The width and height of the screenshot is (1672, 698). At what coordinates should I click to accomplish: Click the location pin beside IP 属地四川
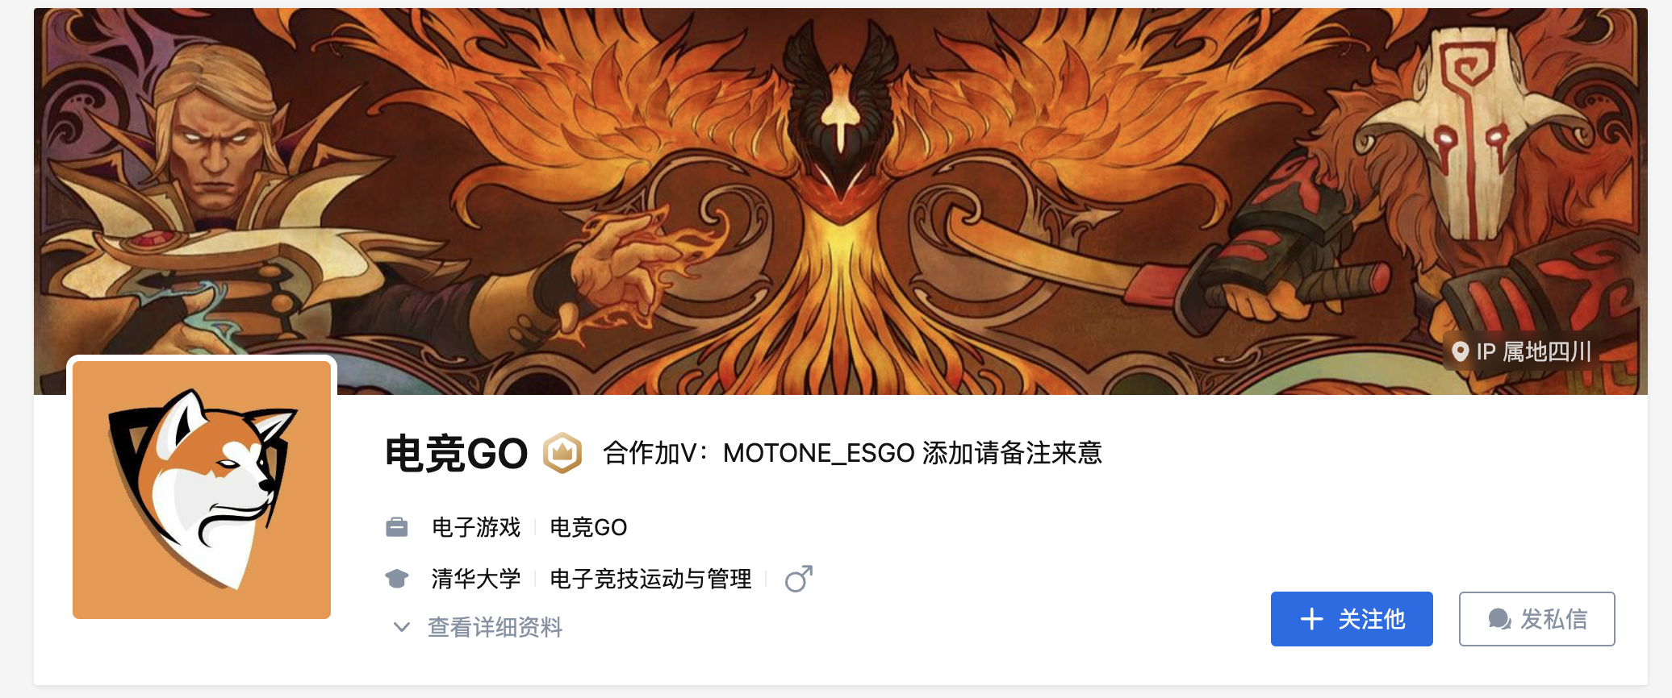point(1460,351)
